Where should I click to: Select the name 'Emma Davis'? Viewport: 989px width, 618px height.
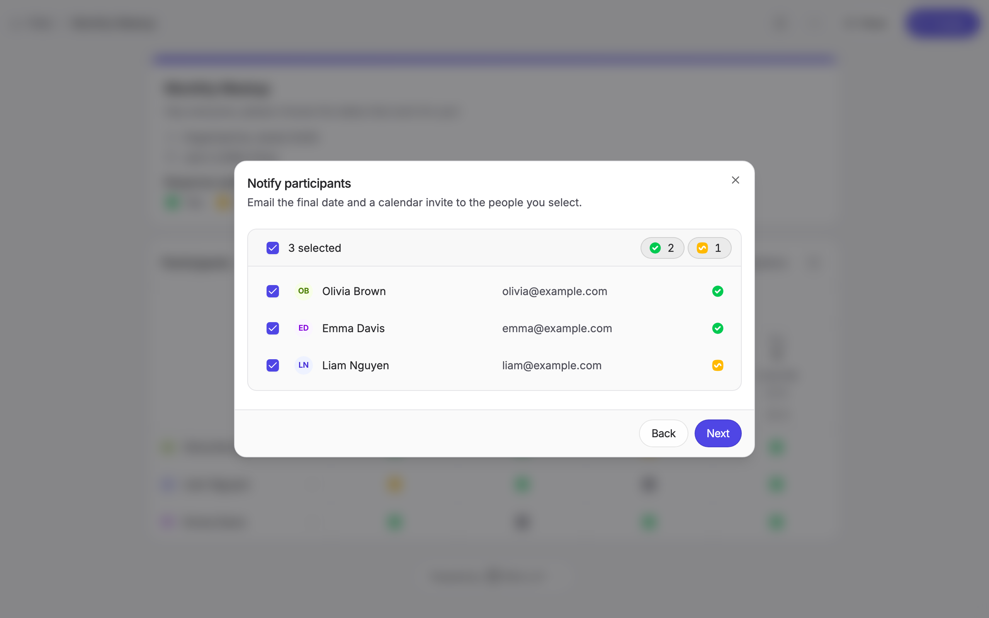[x=353, y=328]
